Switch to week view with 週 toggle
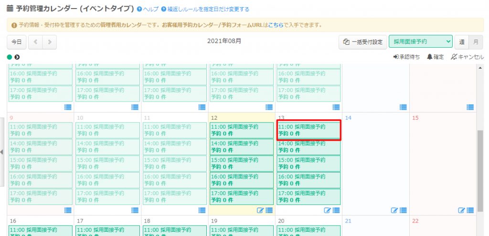 coord(461,42)
